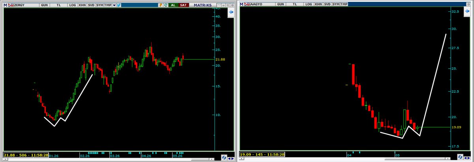Click the blue arrow icon in AAGYO chart
474x162 pixels.
point(467,11)
